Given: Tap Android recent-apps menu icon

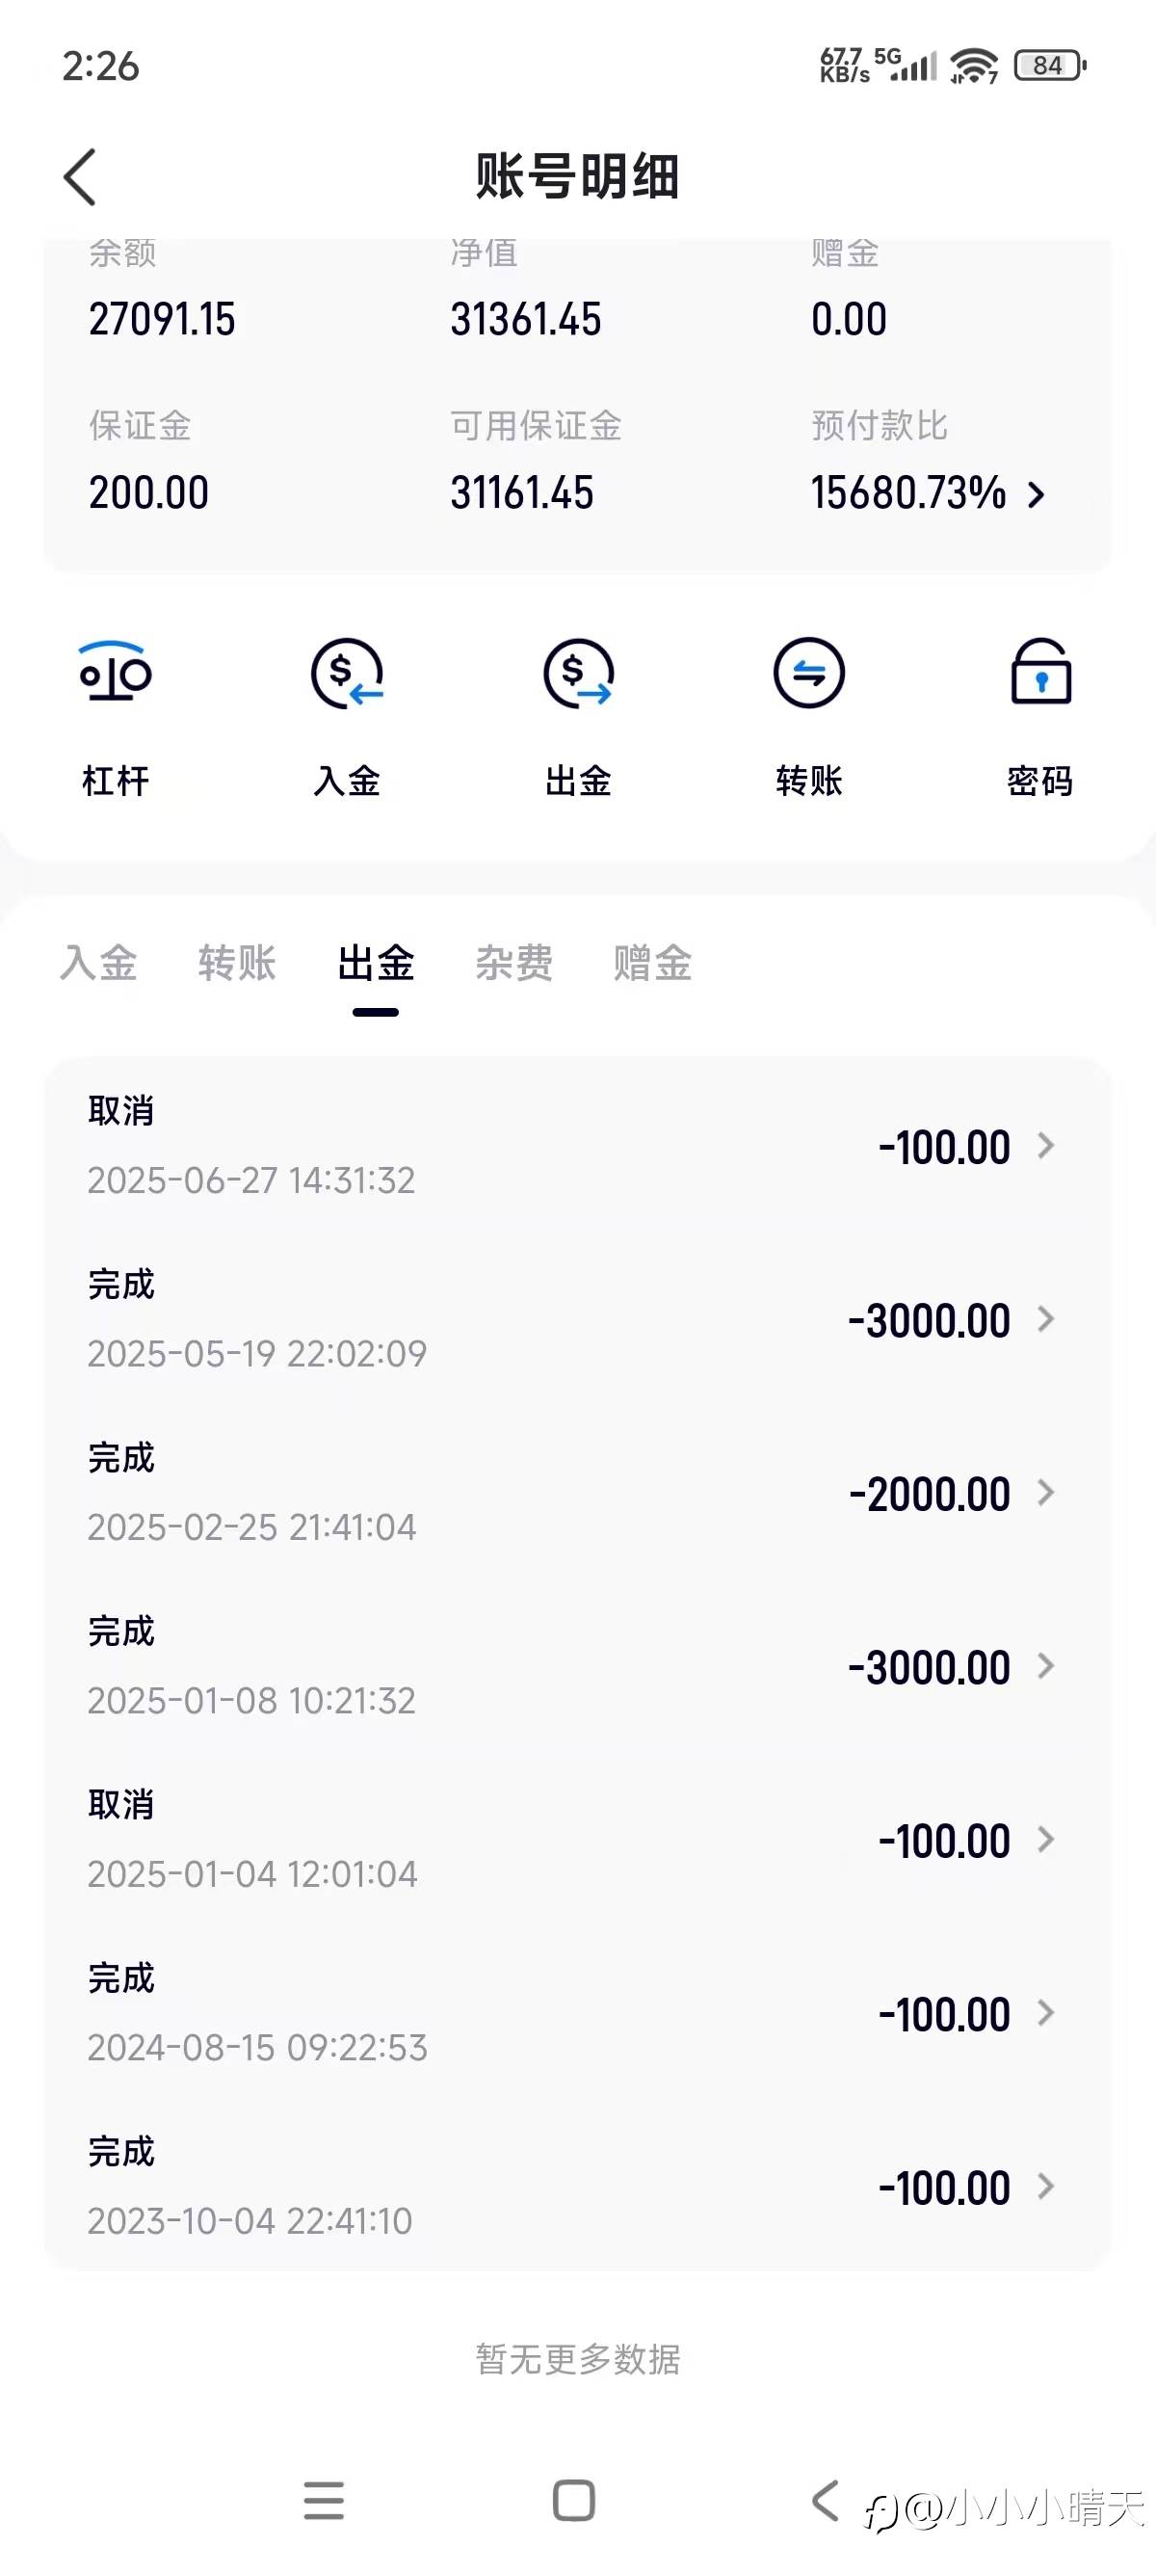Looking at the screenshot, I should click(324, 2501).
